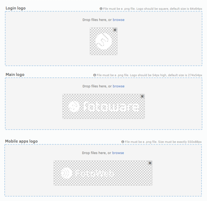Click the Main logo section heading
The height and width of the screenshot is (201, 207).
click(15, 74)
